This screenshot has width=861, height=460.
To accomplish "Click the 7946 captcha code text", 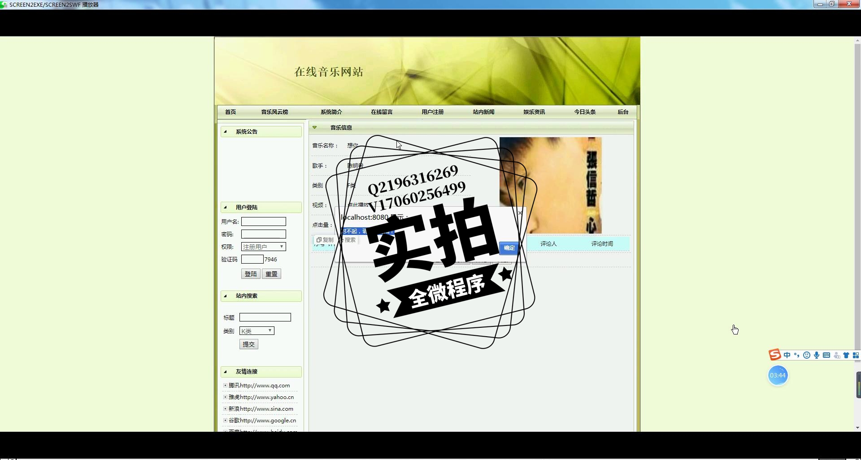I will click(270, 260).
